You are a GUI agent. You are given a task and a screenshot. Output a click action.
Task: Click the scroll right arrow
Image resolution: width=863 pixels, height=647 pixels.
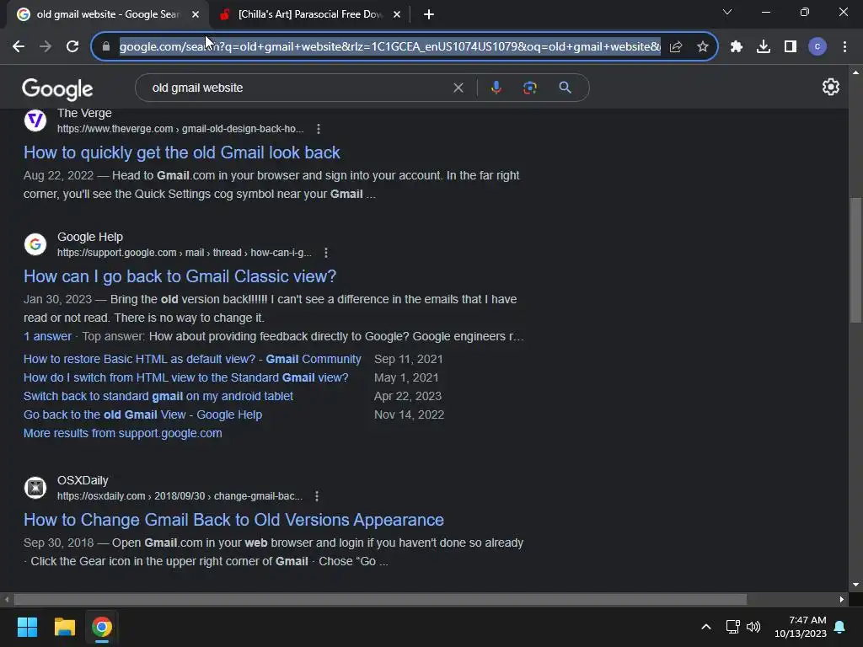click(842, 599)
